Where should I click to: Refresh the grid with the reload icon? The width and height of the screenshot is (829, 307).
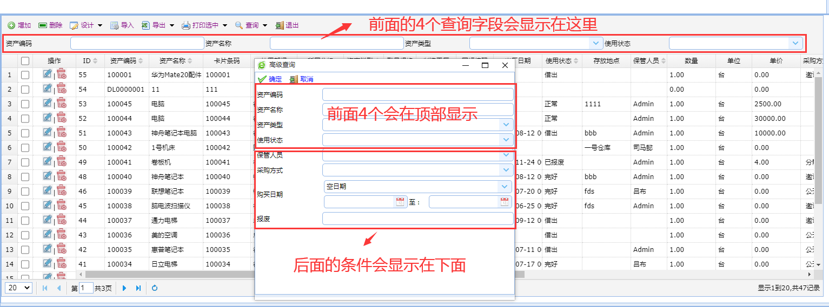pos(155,288)
